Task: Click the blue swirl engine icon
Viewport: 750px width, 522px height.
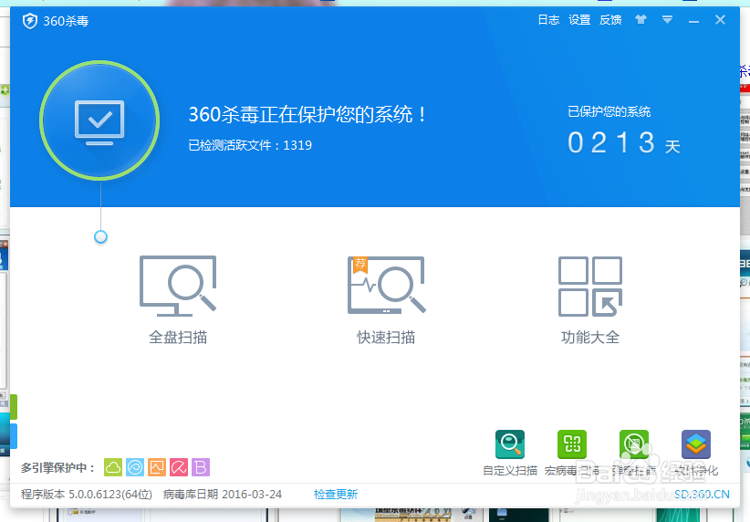Action: [x=135, y=467]
